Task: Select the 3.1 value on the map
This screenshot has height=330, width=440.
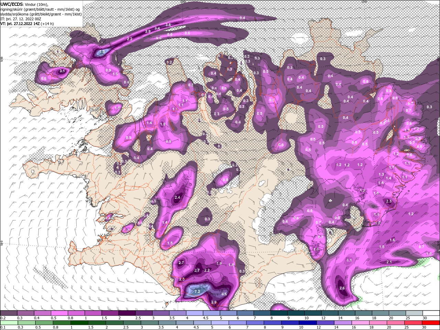Action: [x=62, y=71]
